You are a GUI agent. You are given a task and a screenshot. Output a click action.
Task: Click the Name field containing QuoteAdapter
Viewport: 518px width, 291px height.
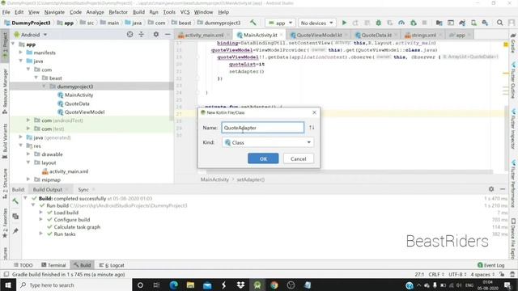pyautogui.click(x=262, y=128)
